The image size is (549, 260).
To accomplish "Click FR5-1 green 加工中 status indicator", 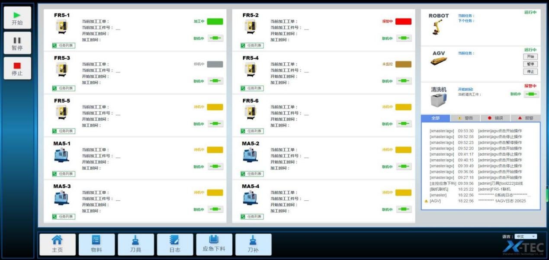I will pyautogui.click(x=215, y=21).
